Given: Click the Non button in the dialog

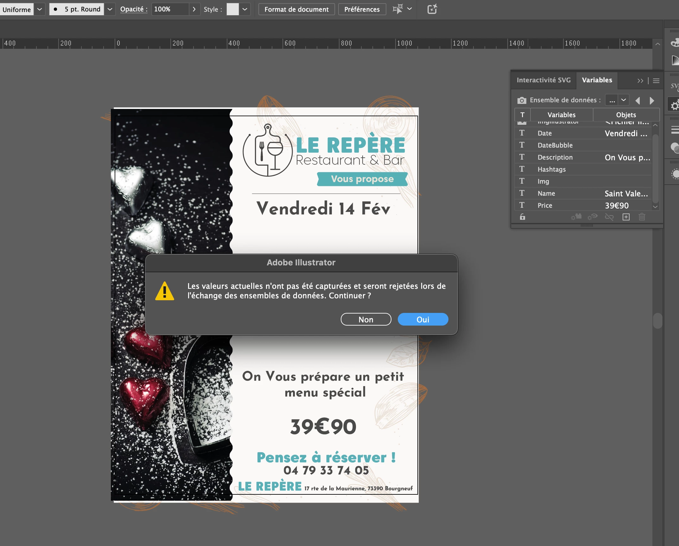Looking at the screenshot, I should (x=366, y=320).
